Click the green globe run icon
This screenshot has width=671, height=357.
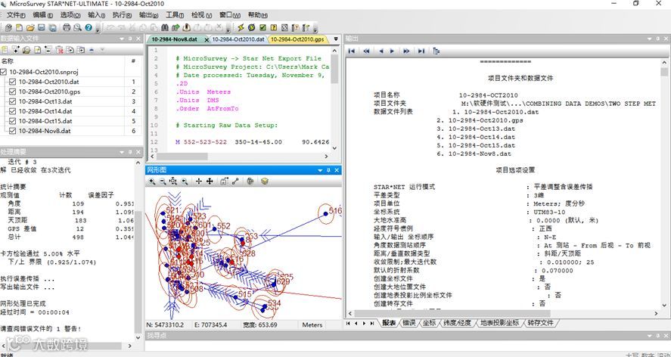[252, 28]
